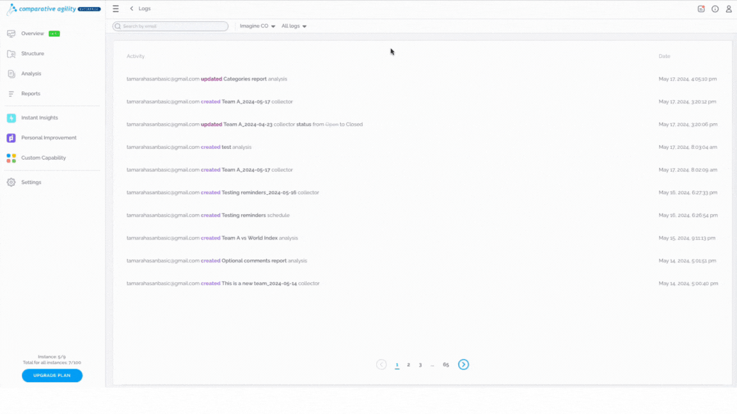Click Testing reminders schedule entry
This screenshot has height=414, width=737.
pos(208,215)
